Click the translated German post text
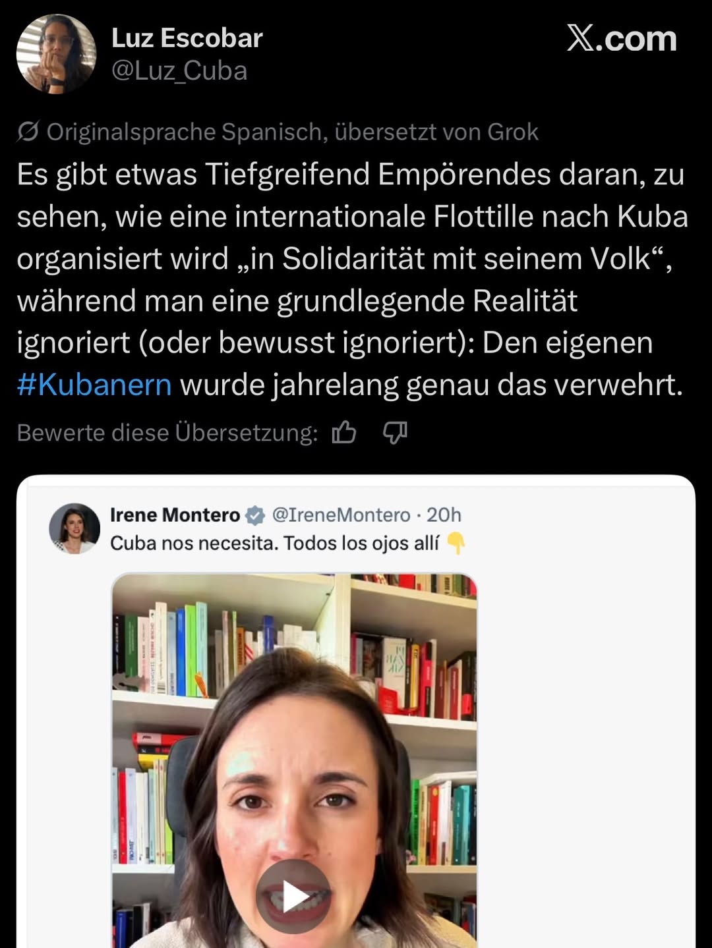 pos(349,279)
